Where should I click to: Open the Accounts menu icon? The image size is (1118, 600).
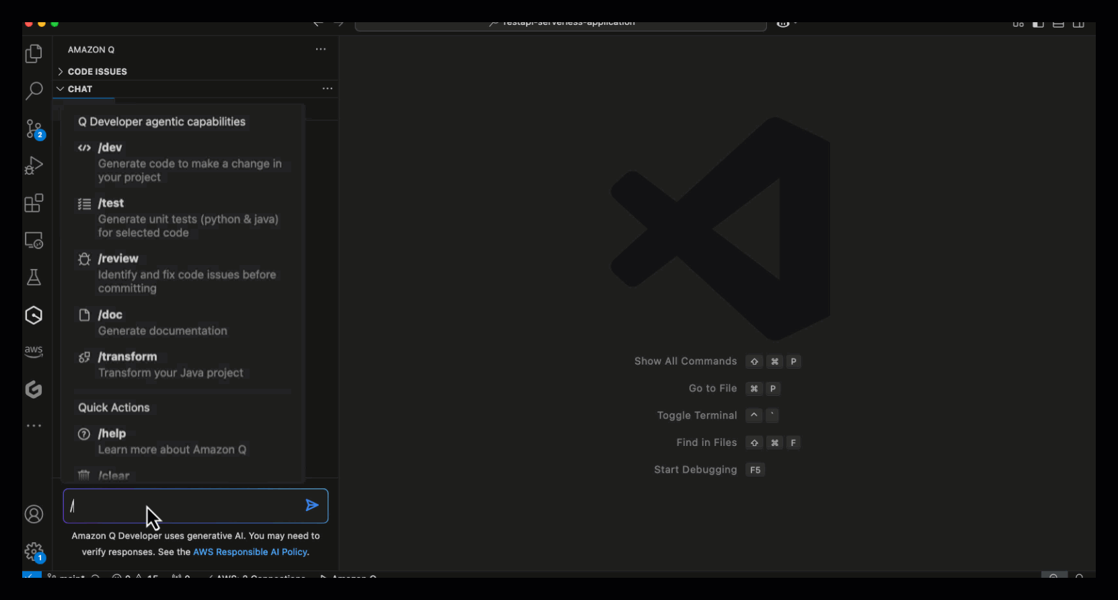tap(34, 515)
